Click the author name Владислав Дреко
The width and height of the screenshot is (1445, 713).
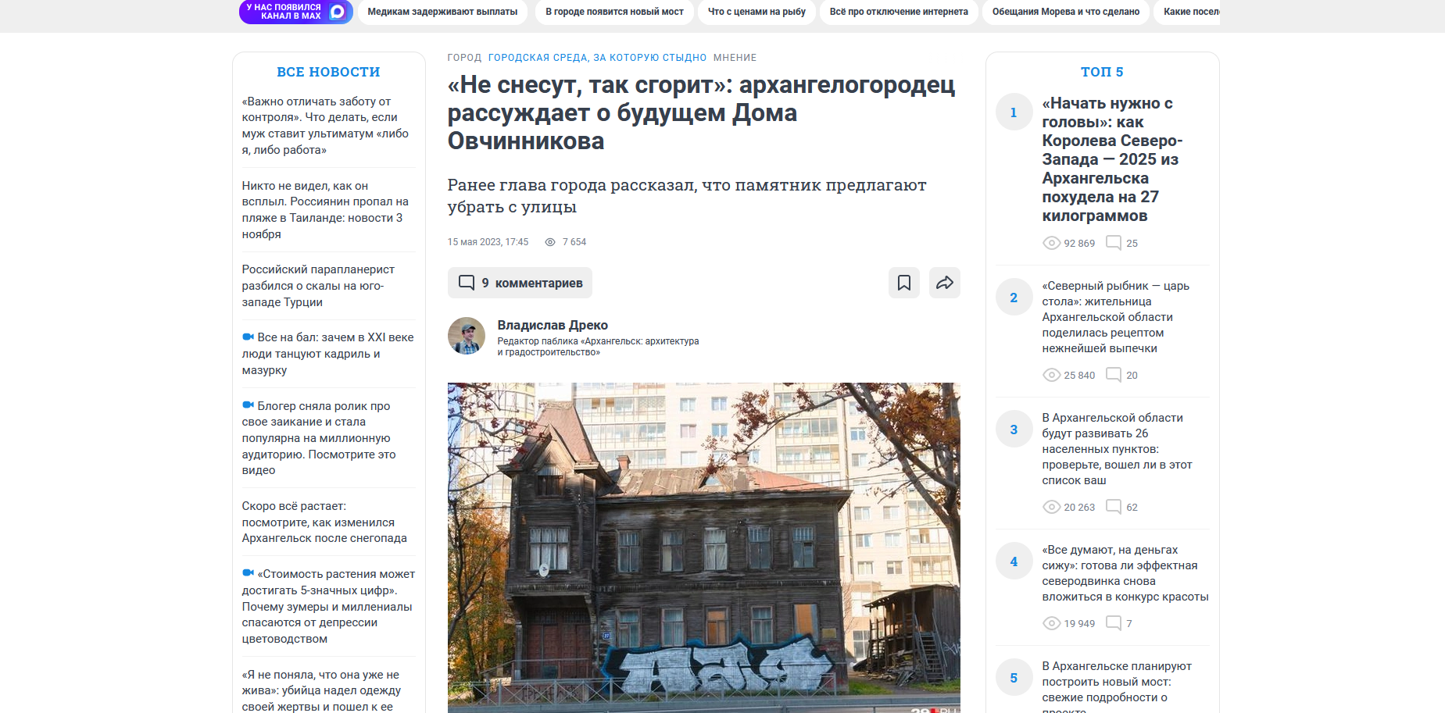coord(553,325)
